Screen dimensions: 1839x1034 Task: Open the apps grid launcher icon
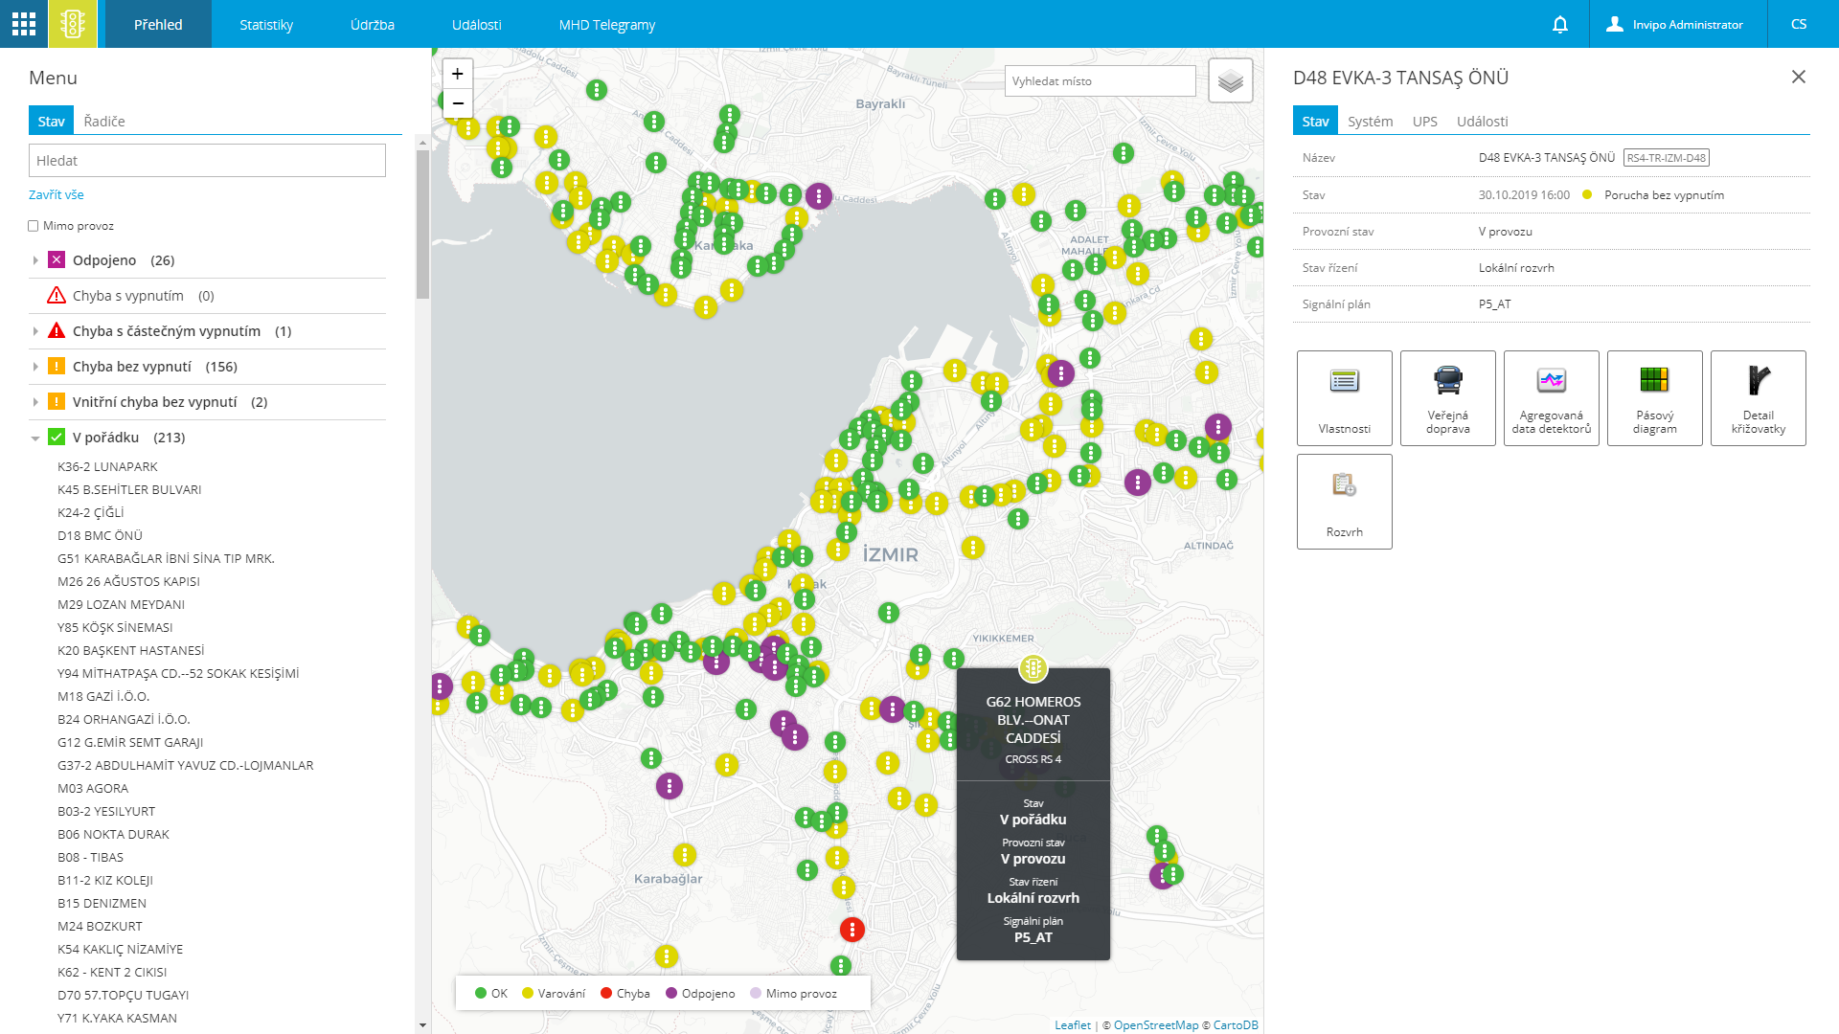point(24,24)
